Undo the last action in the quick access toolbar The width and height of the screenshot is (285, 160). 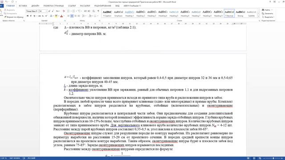point(6,2)
